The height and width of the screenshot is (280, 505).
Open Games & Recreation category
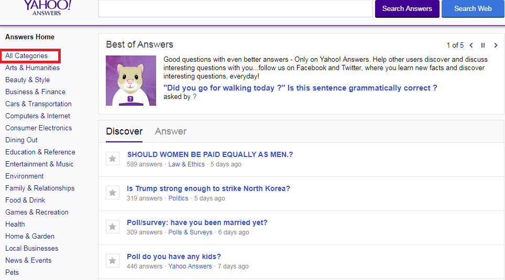click(x=37, y=212)
